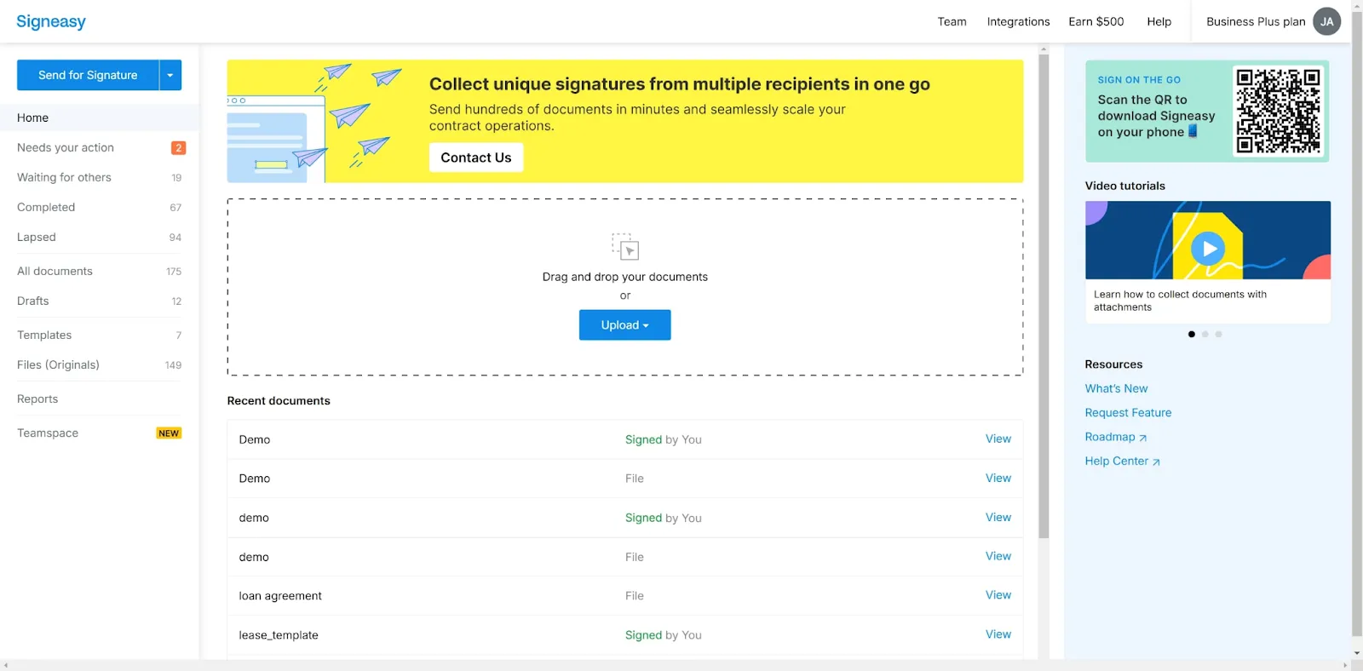Select second video carousel dot
1363x671 pixels.
(x=1205, y=334)
